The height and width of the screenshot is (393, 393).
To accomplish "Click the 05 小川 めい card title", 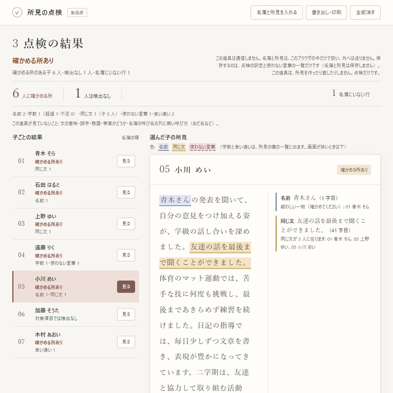I will coord(185,170).
